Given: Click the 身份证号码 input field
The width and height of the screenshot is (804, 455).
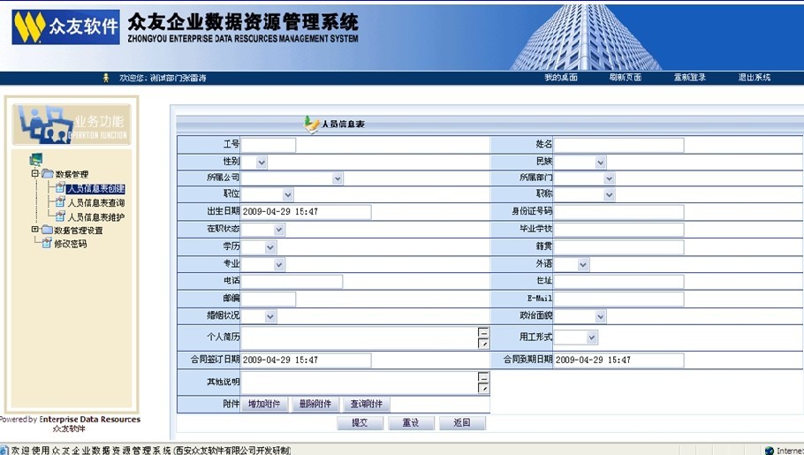Looking at the screenshot, I should pos(618,212).
